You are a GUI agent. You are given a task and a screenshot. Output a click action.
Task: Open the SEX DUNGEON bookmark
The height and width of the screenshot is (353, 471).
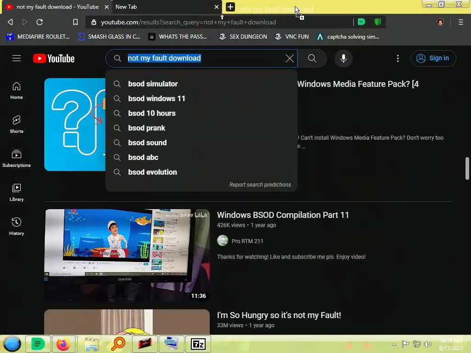click(243, 37)
